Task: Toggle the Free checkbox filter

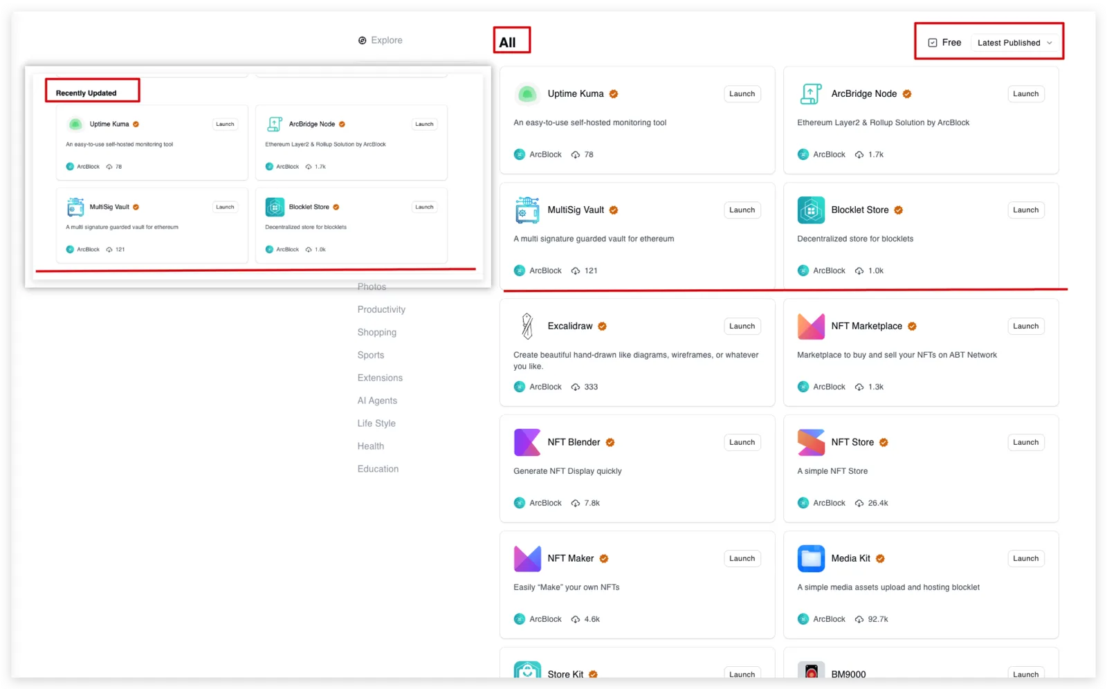Action: click(x=933, y=43)
